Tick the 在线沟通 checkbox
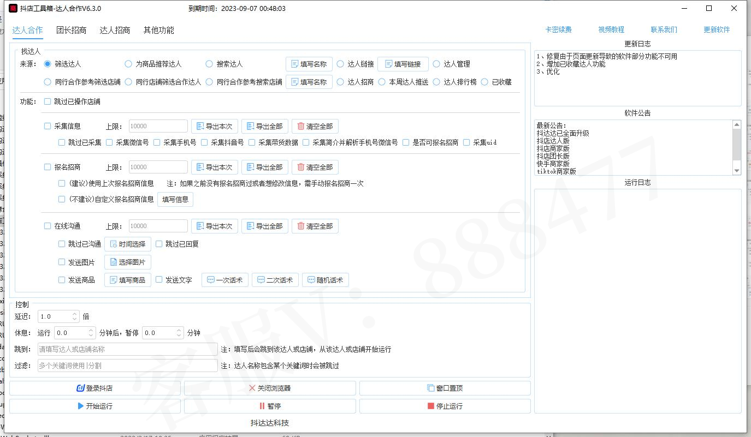751x437 pixels. click(48, 226)
